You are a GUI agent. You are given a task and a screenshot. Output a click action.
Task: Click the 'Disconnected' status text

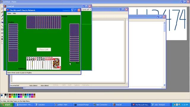click(15, 85)
